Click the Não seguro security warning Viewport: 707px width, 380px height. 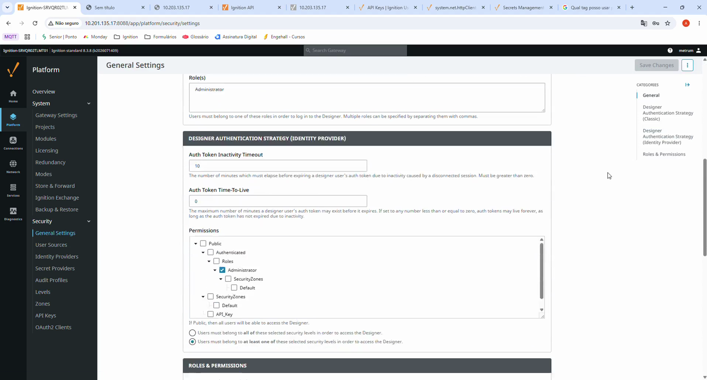[63, 23]
